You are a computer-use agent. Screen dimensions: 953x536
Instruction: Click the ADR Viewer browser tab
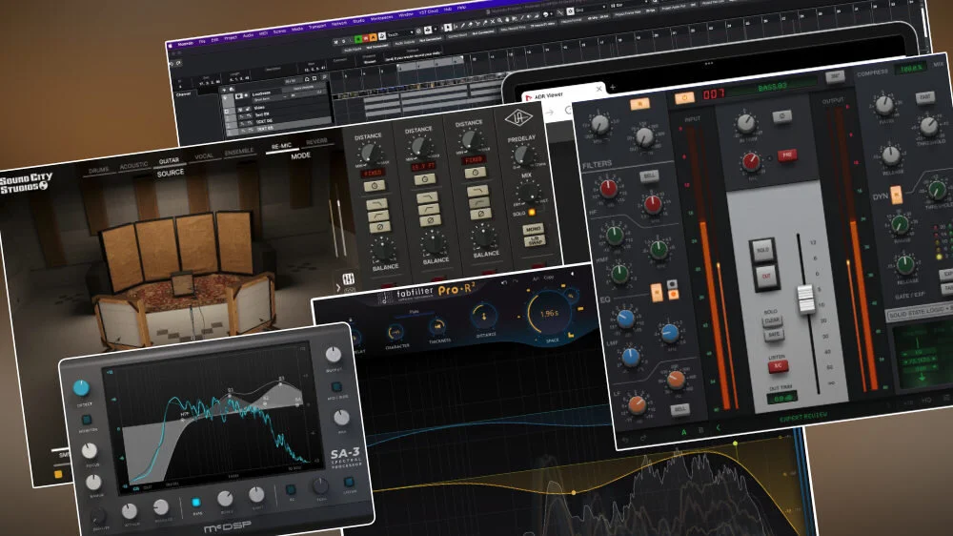click(x=562, y=94)
